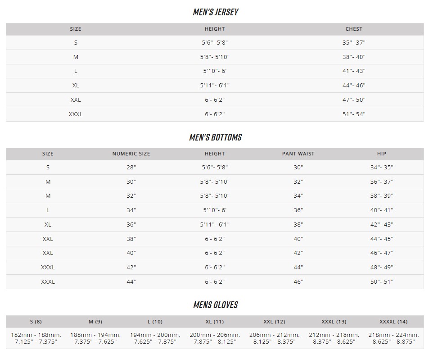Click the 35"- 37" chest measurement cell

(x=354, y=42)
